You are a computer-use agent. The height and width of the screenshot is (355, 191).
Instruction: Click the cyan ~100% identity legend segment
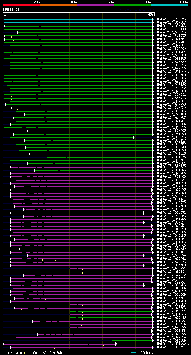pos(170,5)
